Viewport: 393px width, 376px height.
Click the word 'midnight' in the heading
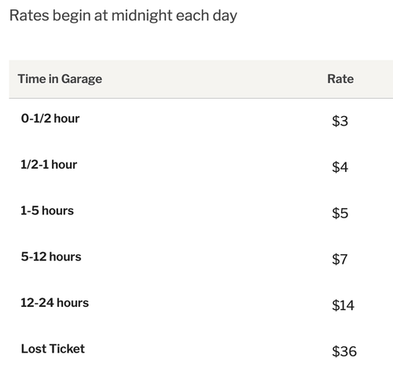click(x=141, y=16)
